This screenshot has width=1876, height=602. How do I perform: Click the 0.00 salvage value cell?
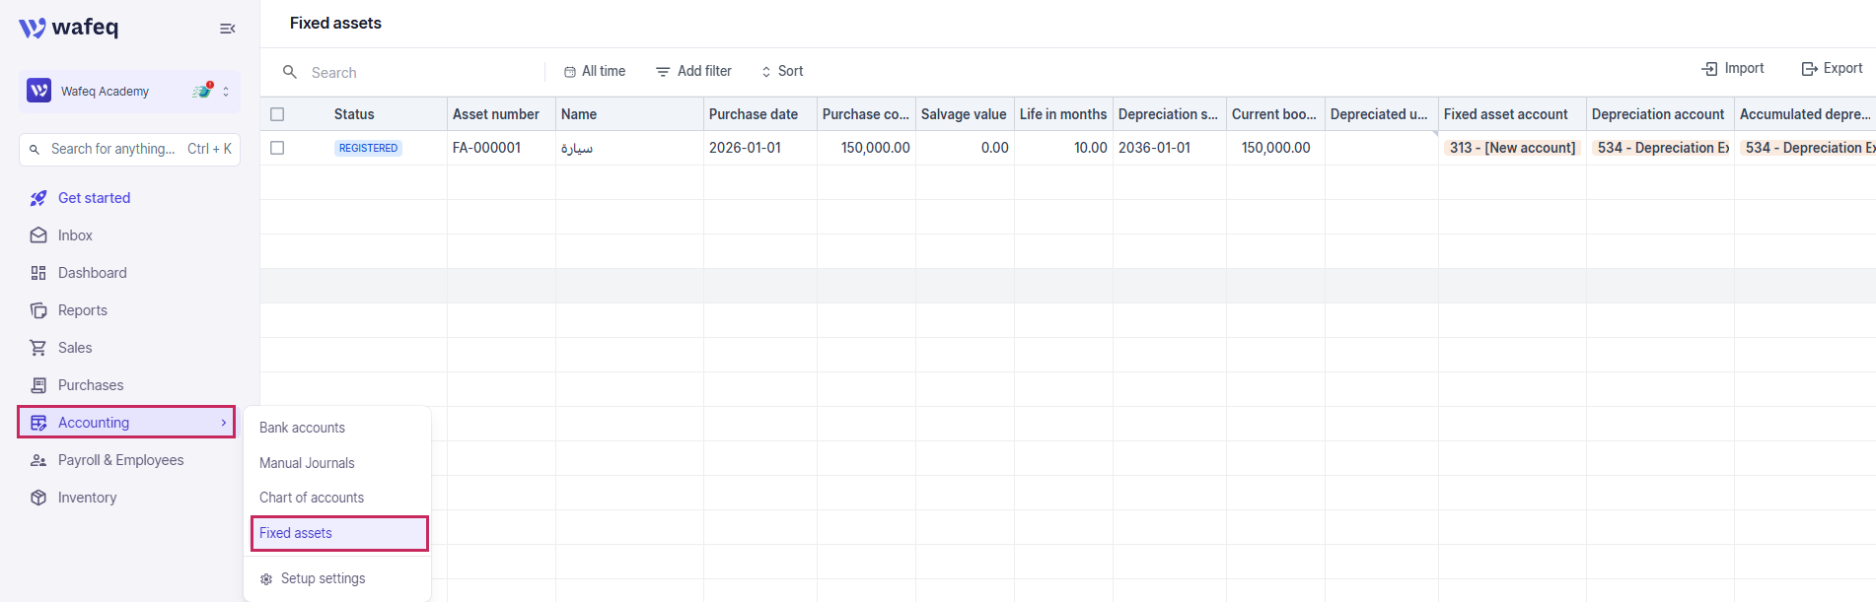tap(965, 148)
